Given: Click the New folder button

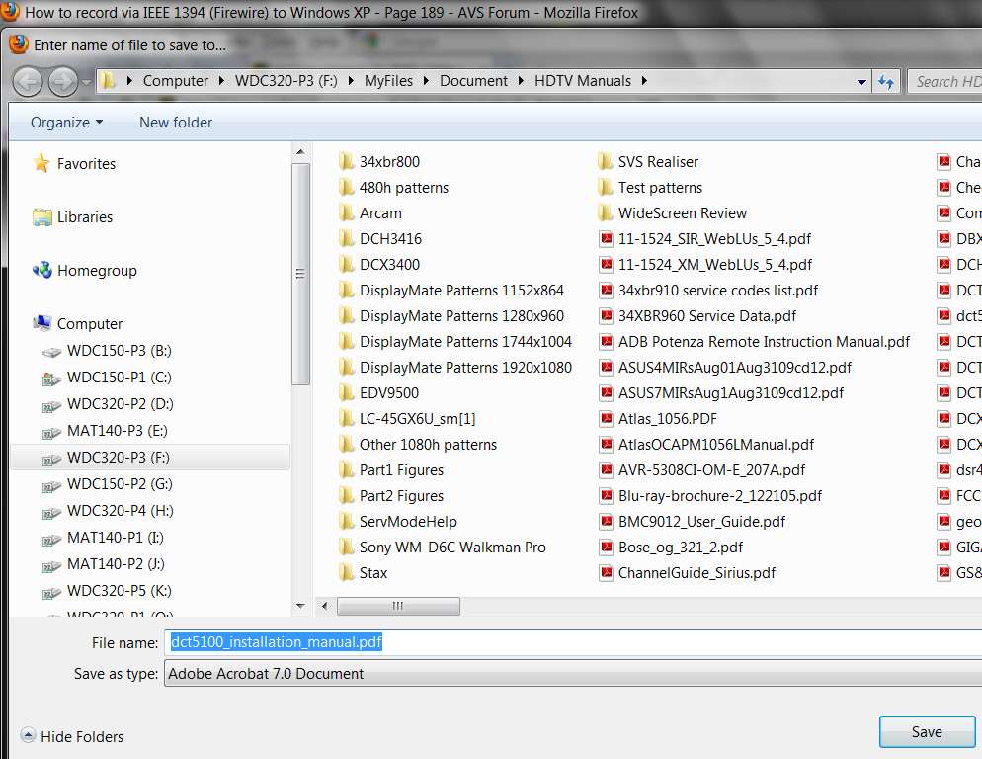Looking at the screenshot, I should tap(176, 123).
